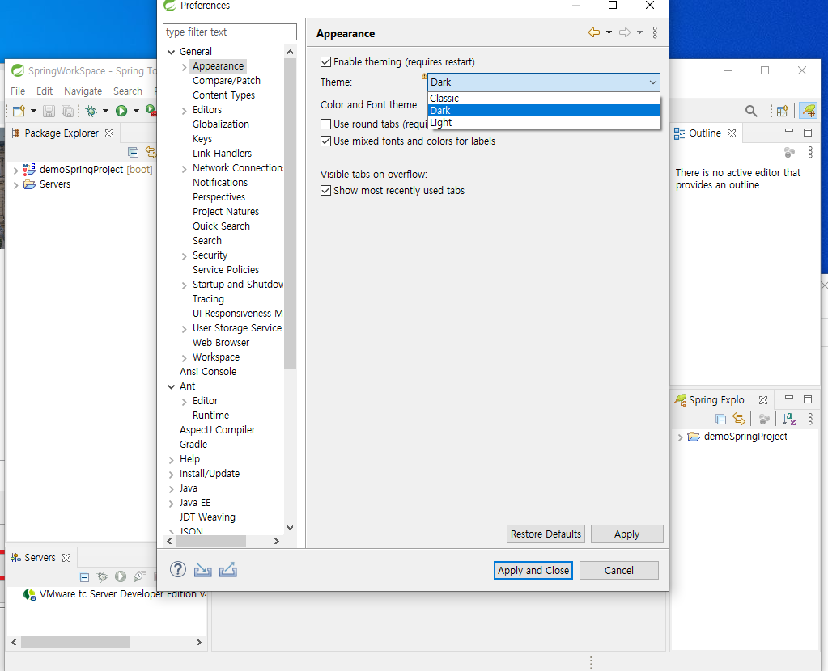Click the preference tree vertical scrollbar
Screen dimensions: 828x671
[x=290, y=213]
